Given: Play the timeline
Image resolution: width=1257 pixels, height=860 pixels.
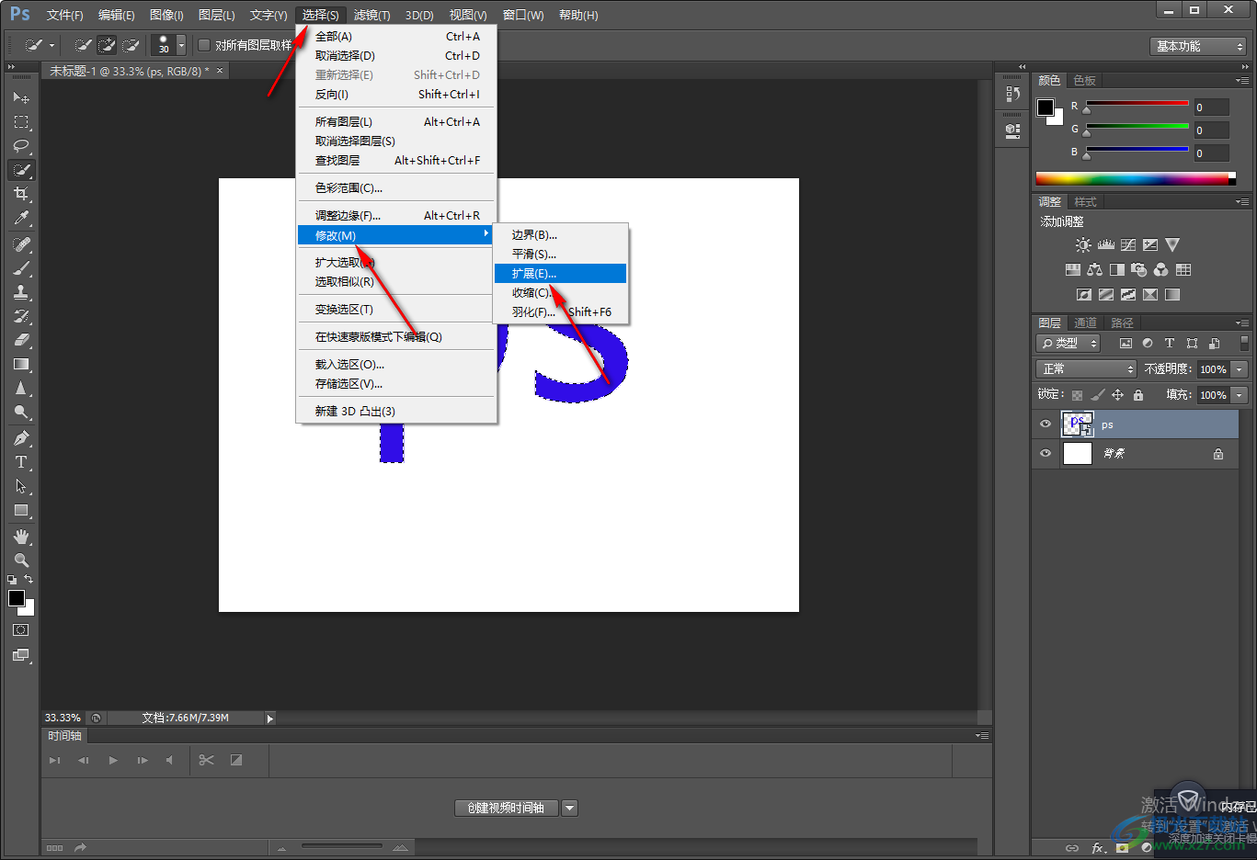Looking at the screenshot, I should tap(113, 760).
